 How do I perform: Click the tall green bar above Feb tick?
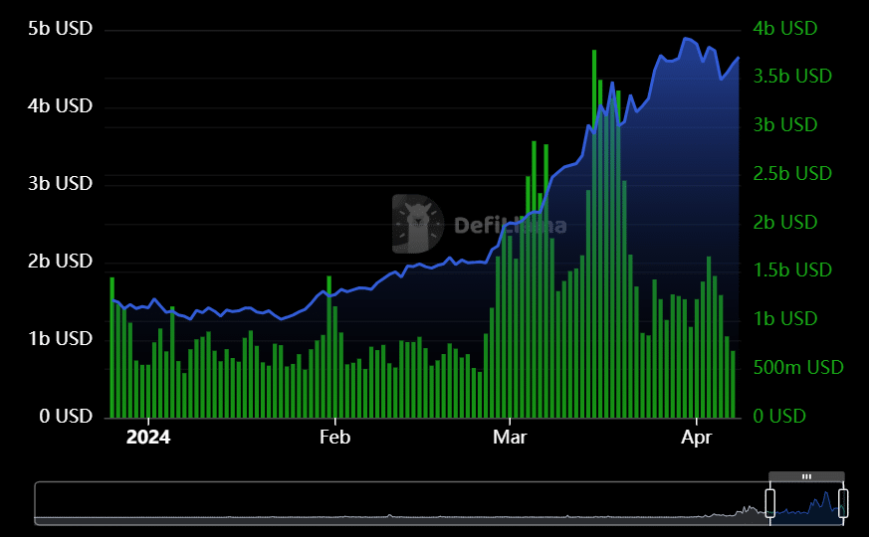click(x=329, y=346)
